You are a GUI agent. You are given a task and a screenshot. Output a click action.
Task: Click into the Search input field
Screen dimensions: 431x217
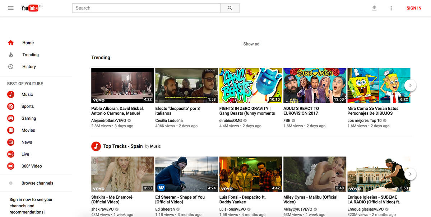146,8
